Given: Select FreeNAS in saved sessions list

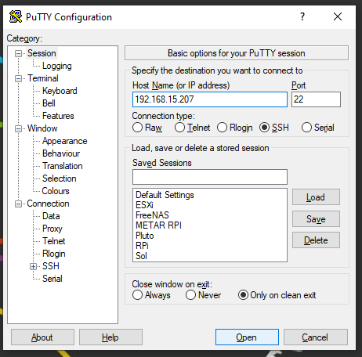Looking at the screenshot, I should pos(152,215).
